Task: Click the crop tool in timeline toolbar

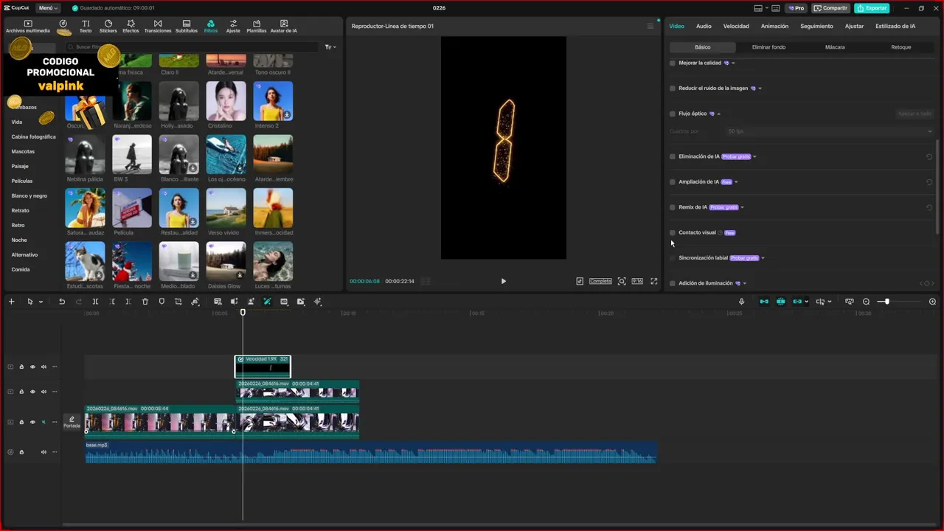Action: pos(178,302)
